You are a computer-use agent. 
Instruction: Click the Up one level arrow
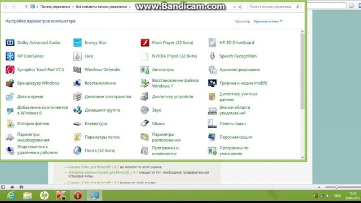pos(26,7)
